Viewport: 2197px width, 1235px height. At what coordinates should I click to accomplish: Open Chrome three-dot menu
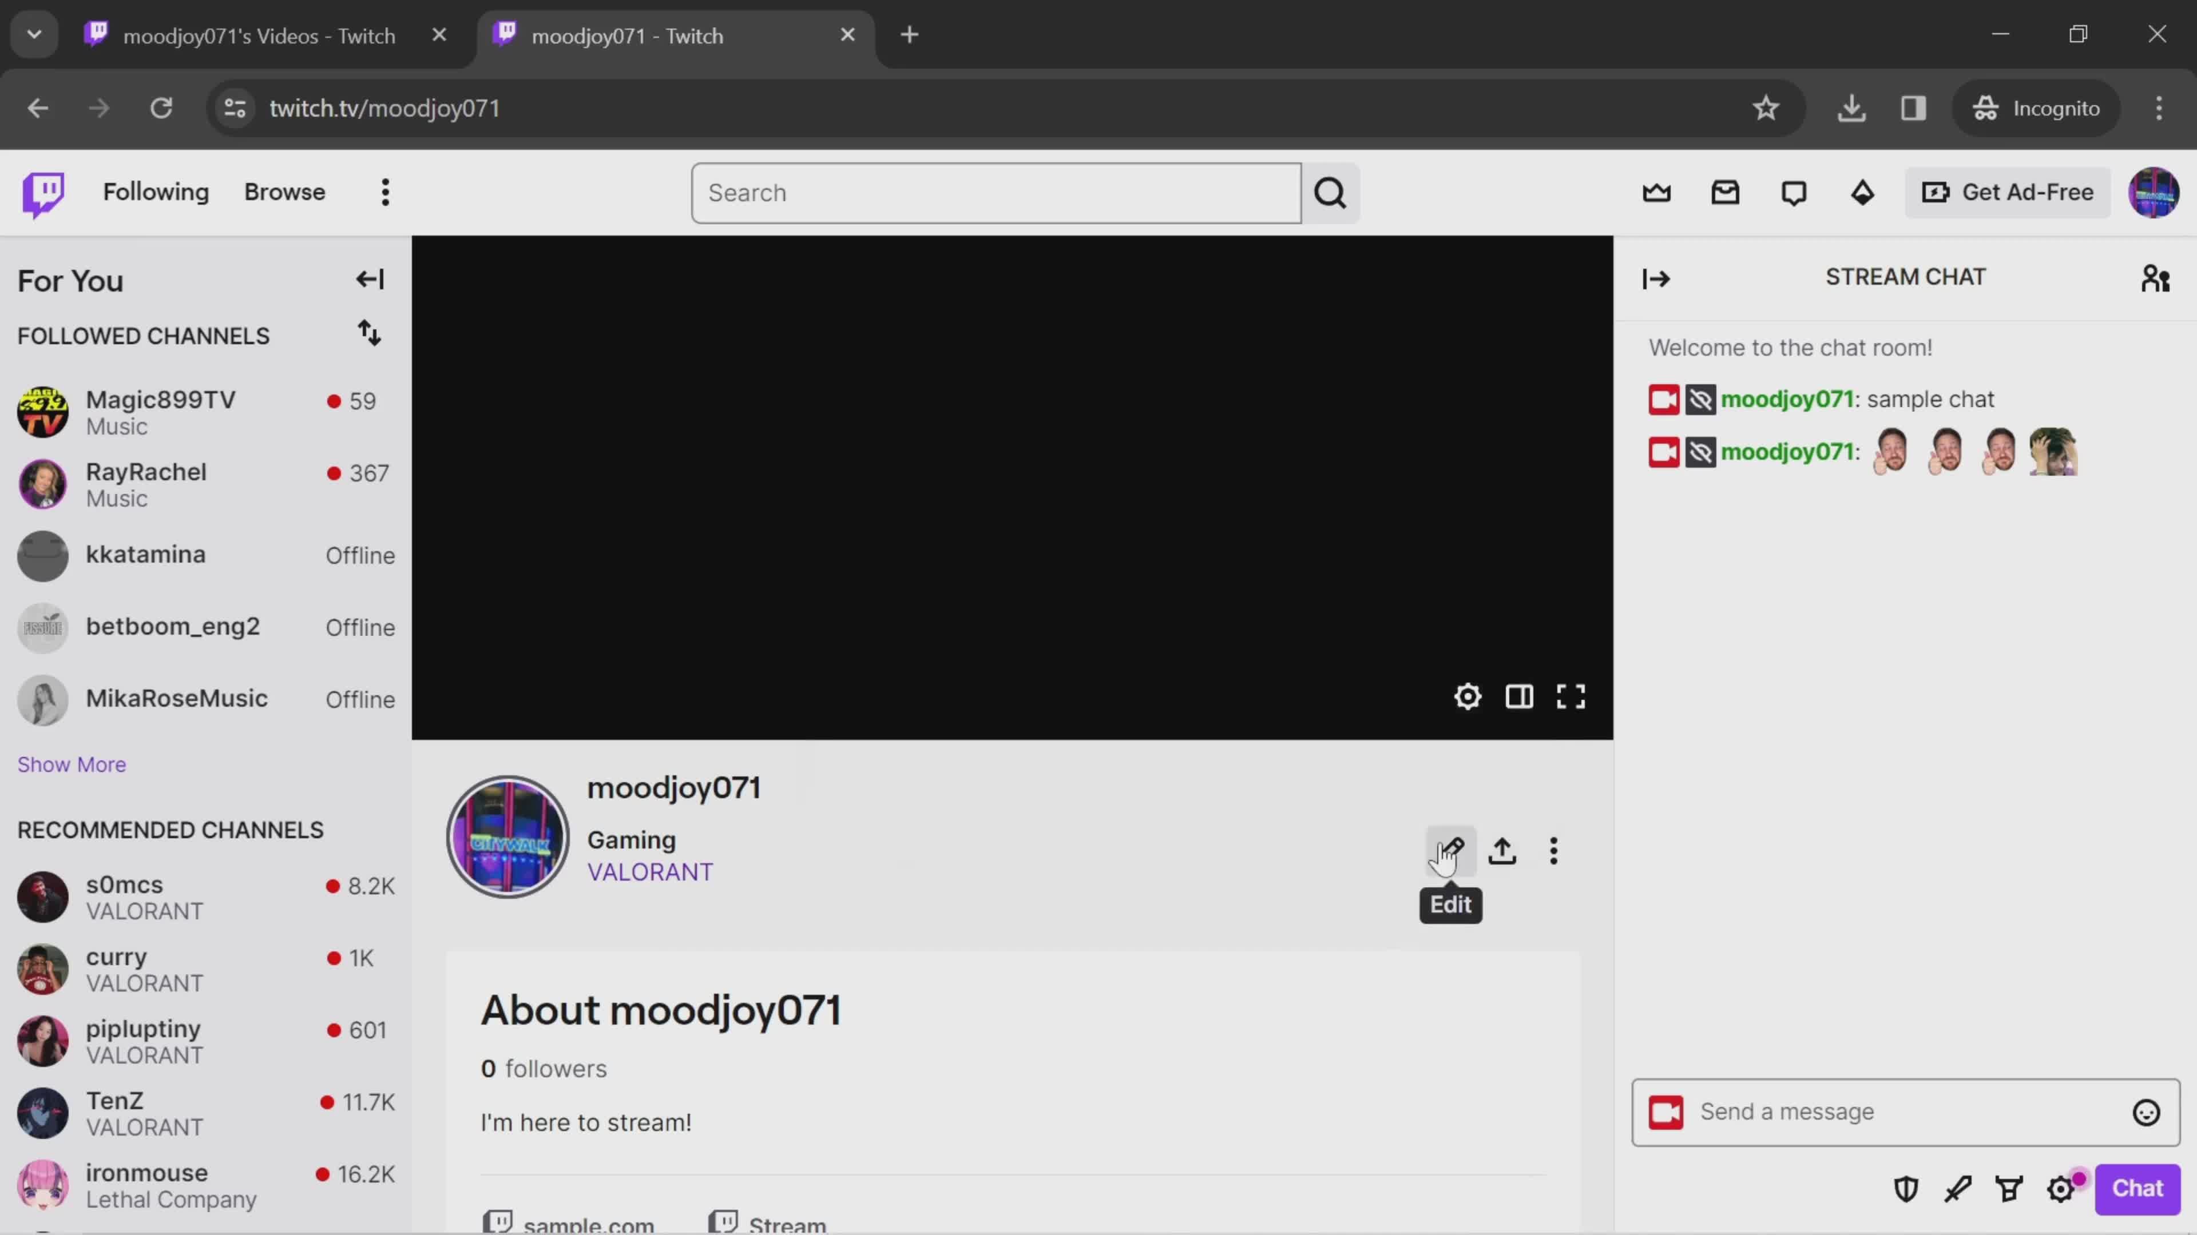pyautogui.click(x=2159, y=108)
